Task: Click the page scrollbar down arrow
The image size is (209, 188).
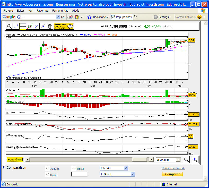Action: pos(205,178)
